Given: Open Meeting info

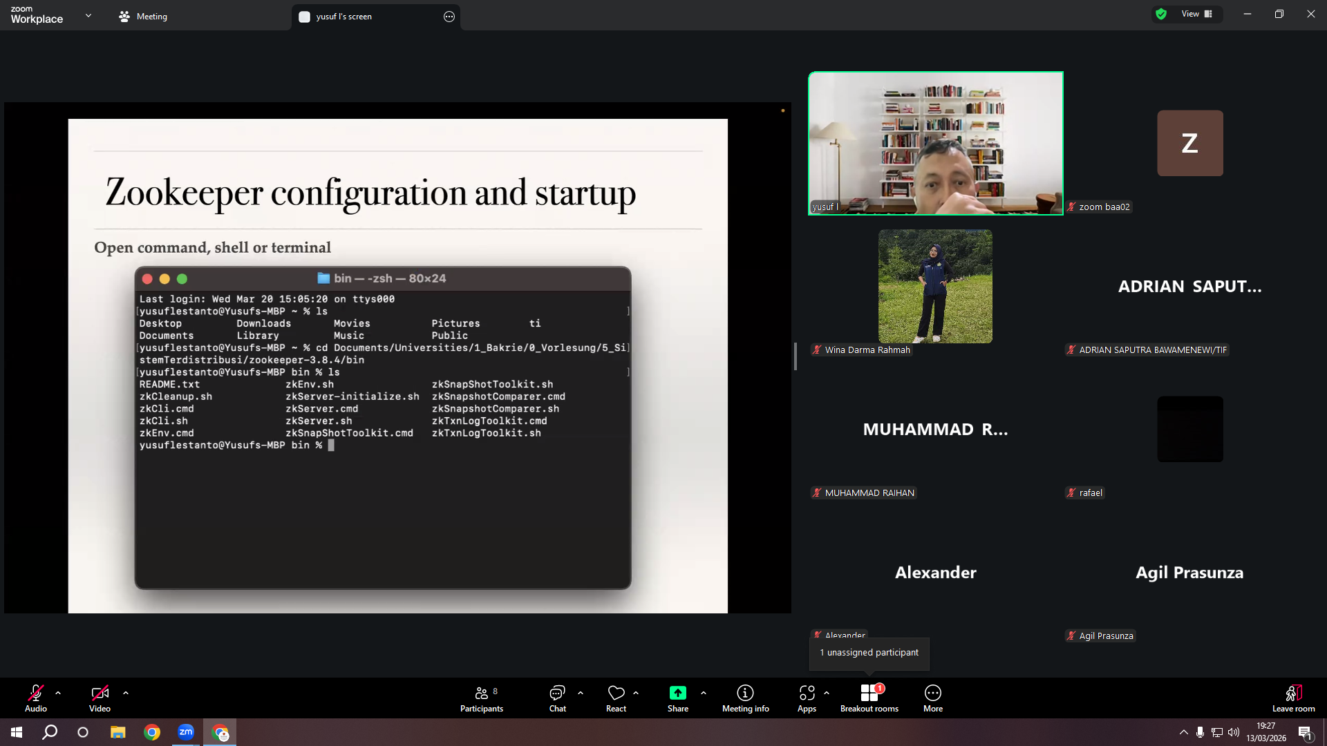Looking at the screenshot, I should (x=746, y=698).
